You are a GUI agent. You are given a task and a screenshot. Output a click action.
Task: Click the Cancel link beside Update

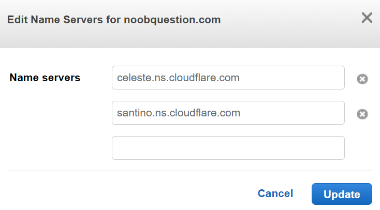[x=275, y=193]
